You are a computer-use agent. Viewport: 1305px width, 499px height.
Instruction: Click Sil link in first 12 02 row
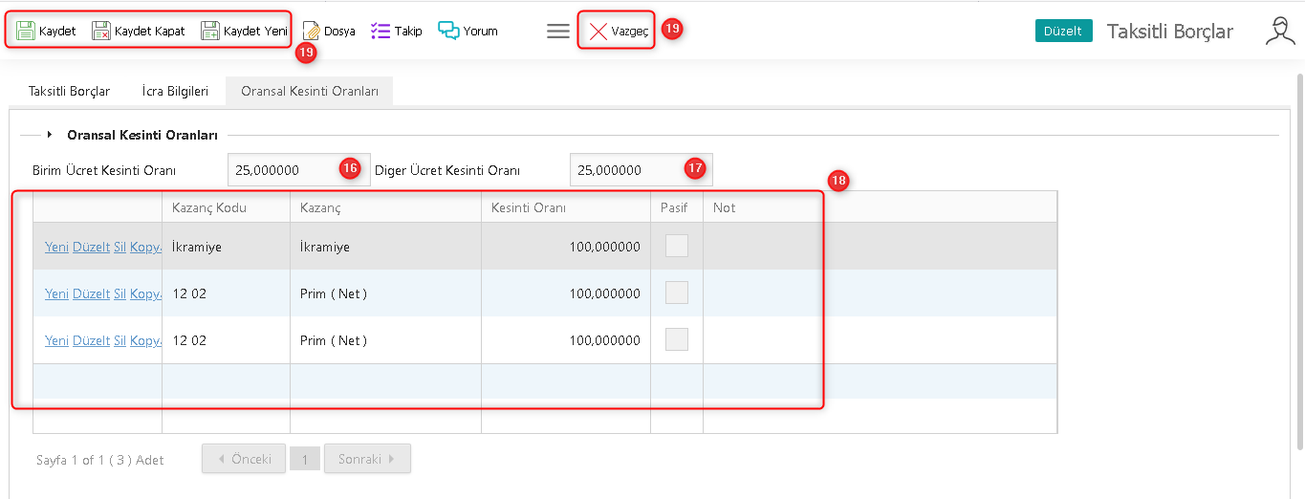pos(120,293)
